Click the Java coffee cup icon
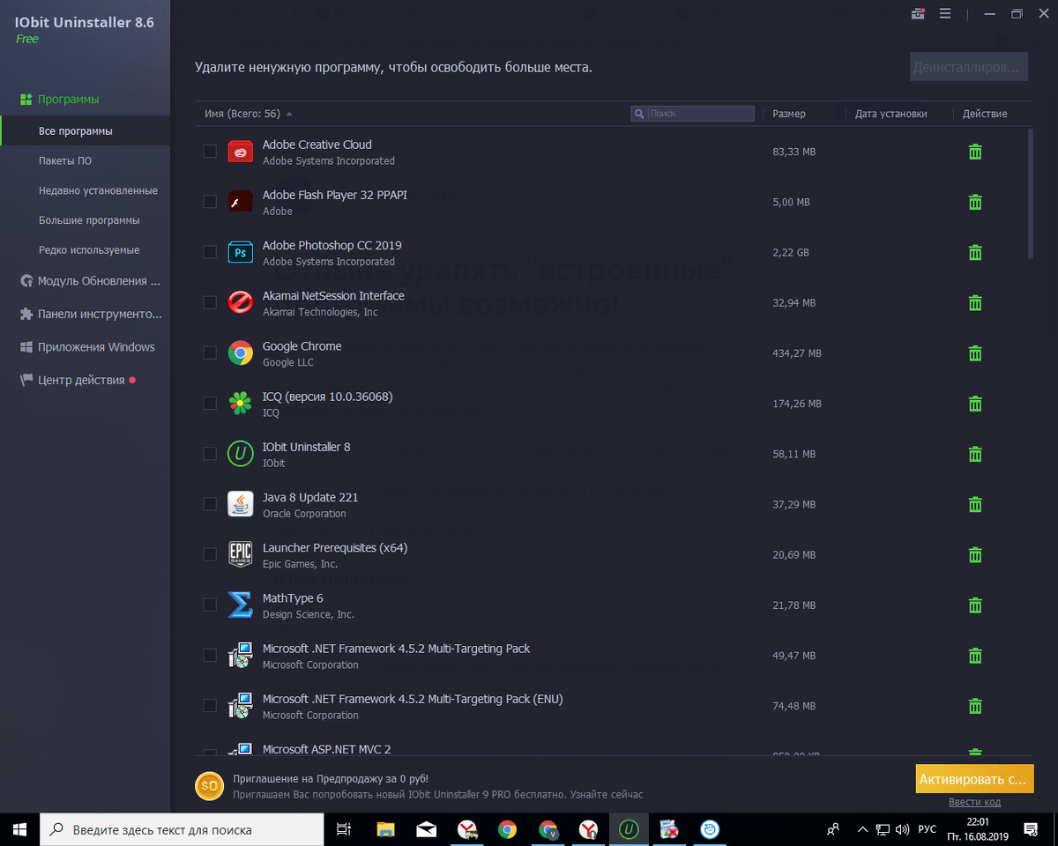1058x846 pixels. 241,504
